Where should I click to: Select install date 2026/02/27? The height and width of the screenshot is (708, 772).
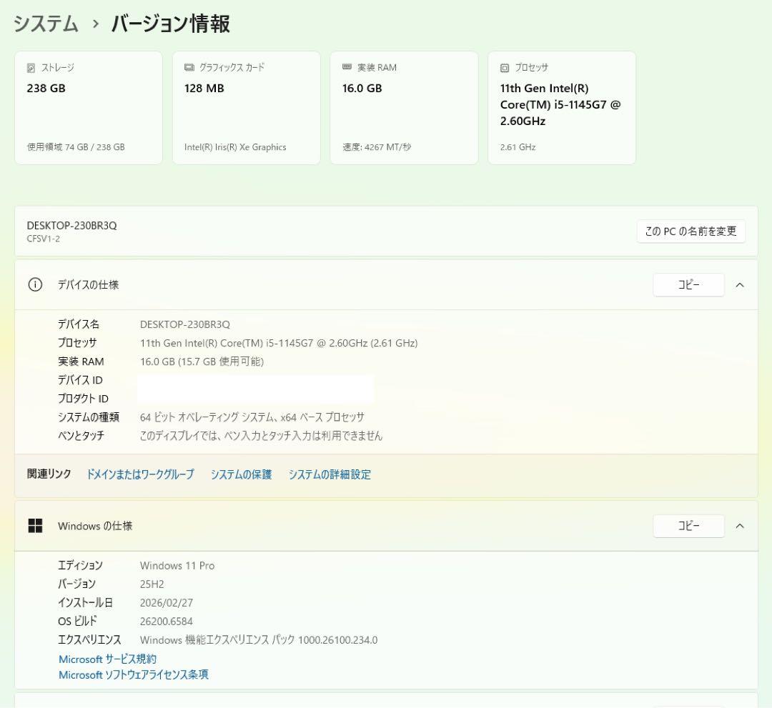point(167,603)
